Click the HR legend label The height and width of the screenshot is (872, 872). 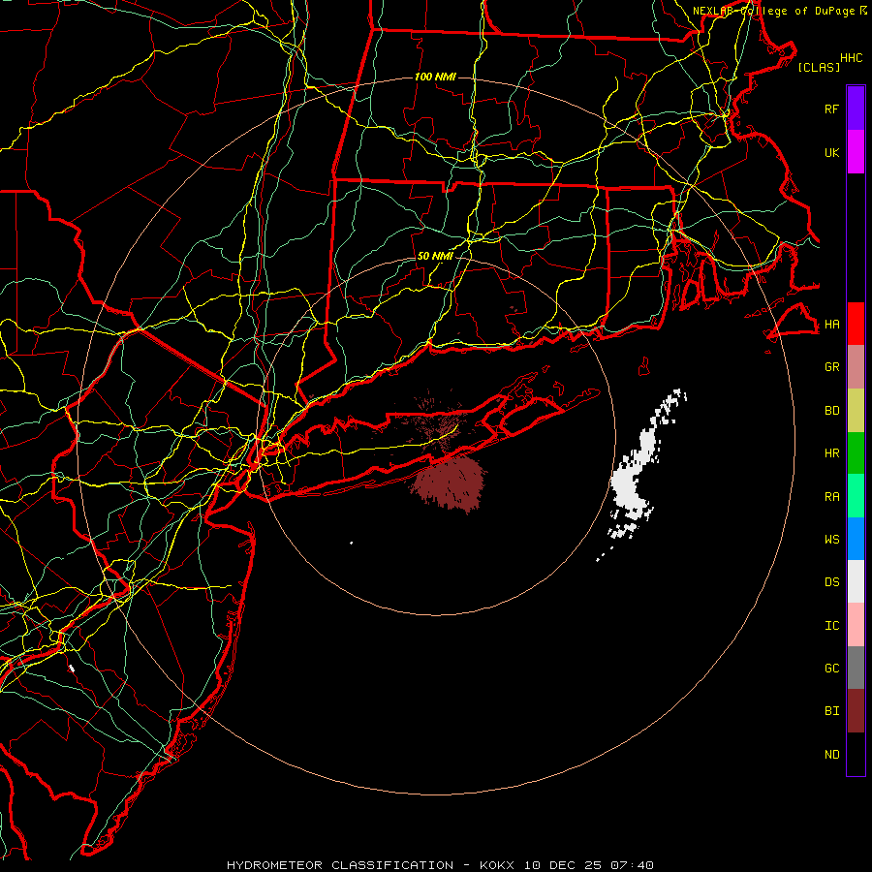pos(831,453)
